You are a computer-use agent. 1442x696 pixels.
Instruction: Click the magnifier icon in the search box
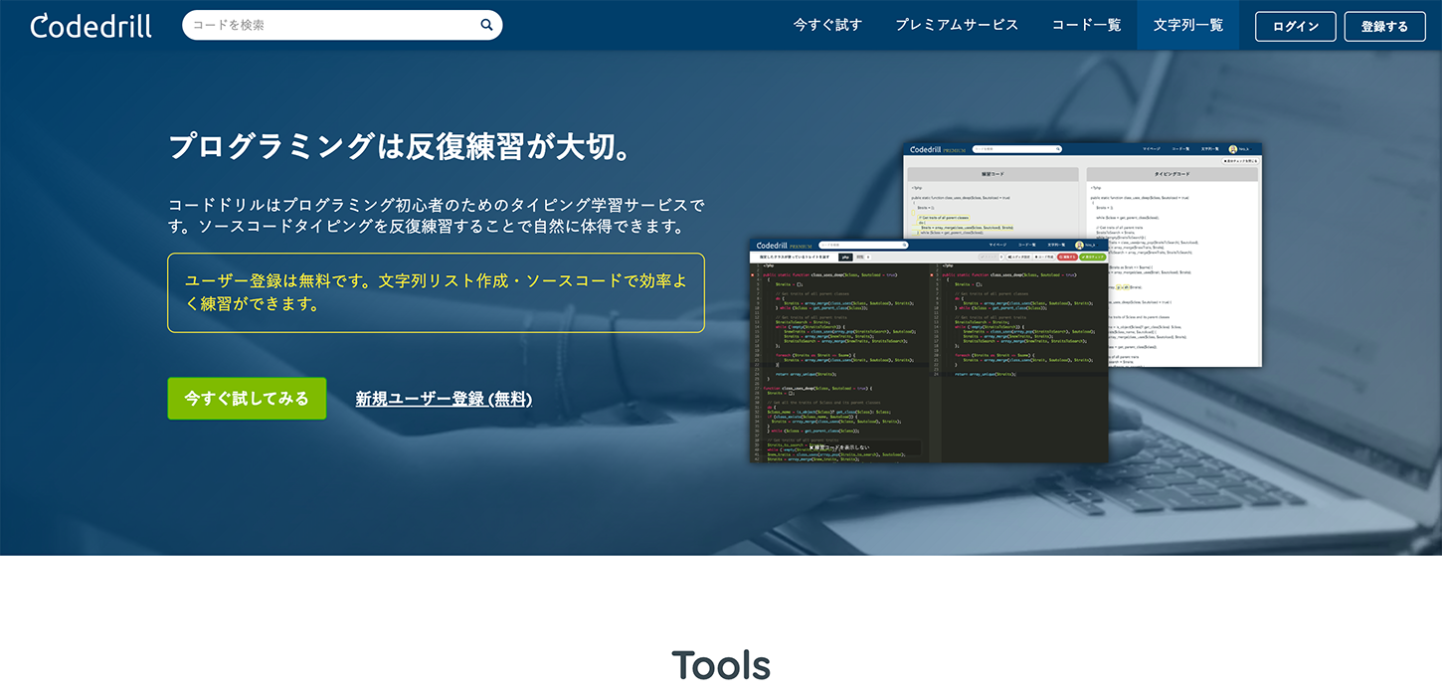(486, 25)
